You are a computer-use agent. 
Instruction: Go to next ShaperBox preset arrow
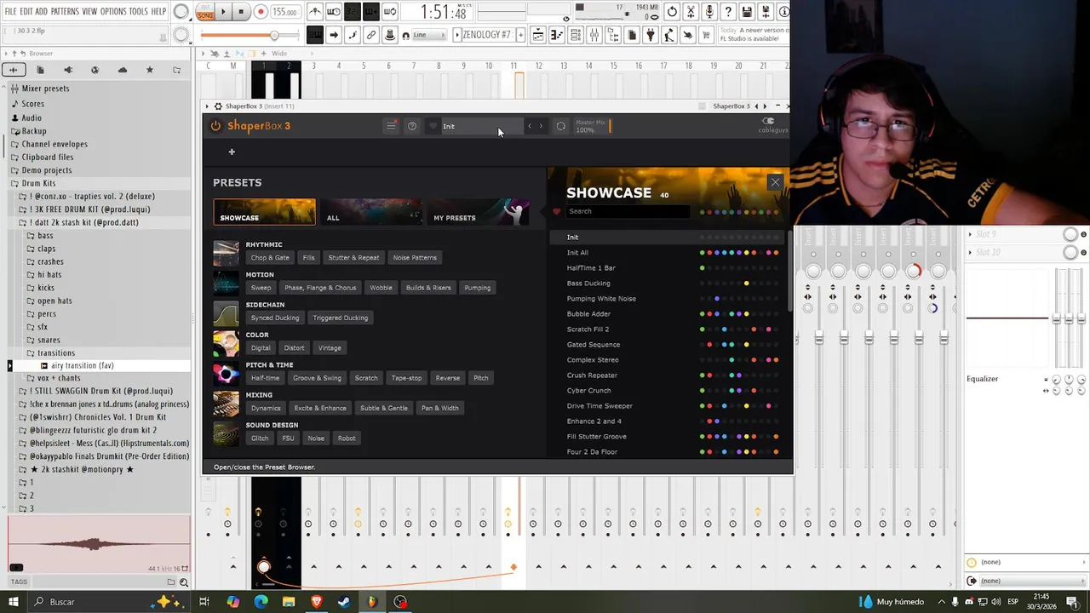(541, 126)
